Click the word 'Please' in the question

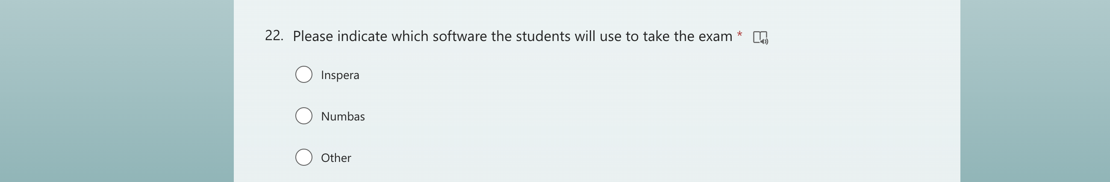tap(313, 37)
